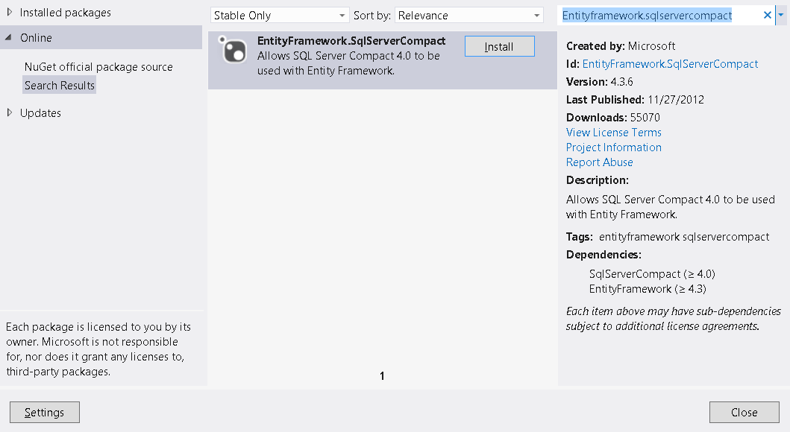Select the Search Results item
This screenshot has height=432, width=790.
[60, 86]
